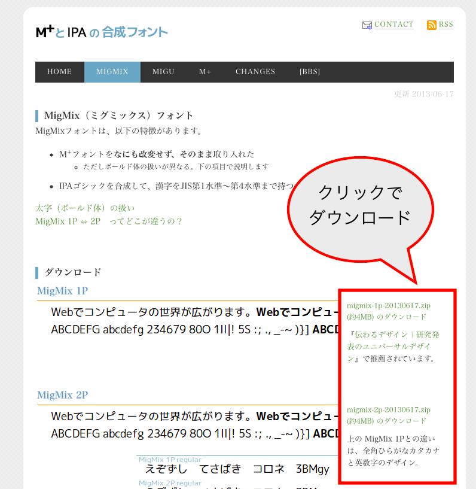The image size is (476, 489).
Task: Go to the HOME menu item
Action: 59,72
